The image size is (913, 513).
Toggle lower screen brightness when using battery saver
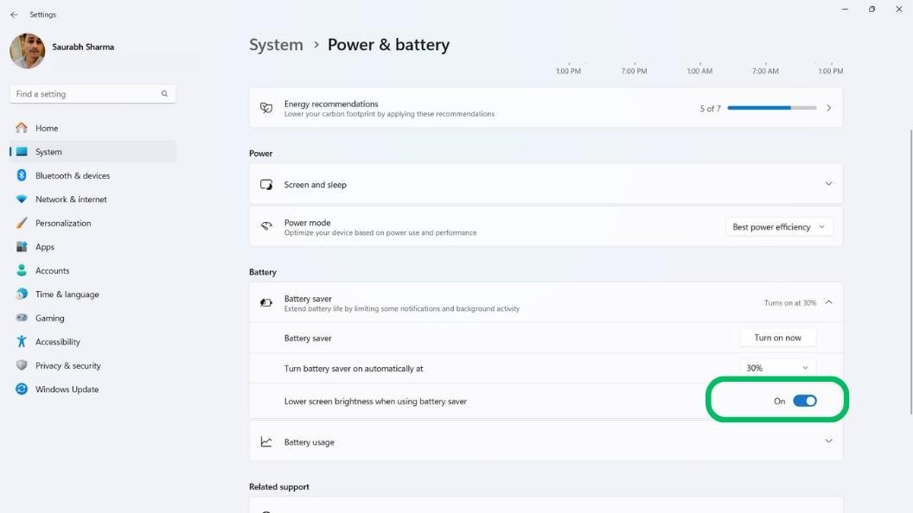tap(804, 401)
